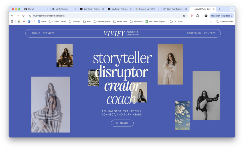This screenshot has width=244, height=149.
Task: Open the PORTFOLIO navigation link
Action: (x=194, y=33)
